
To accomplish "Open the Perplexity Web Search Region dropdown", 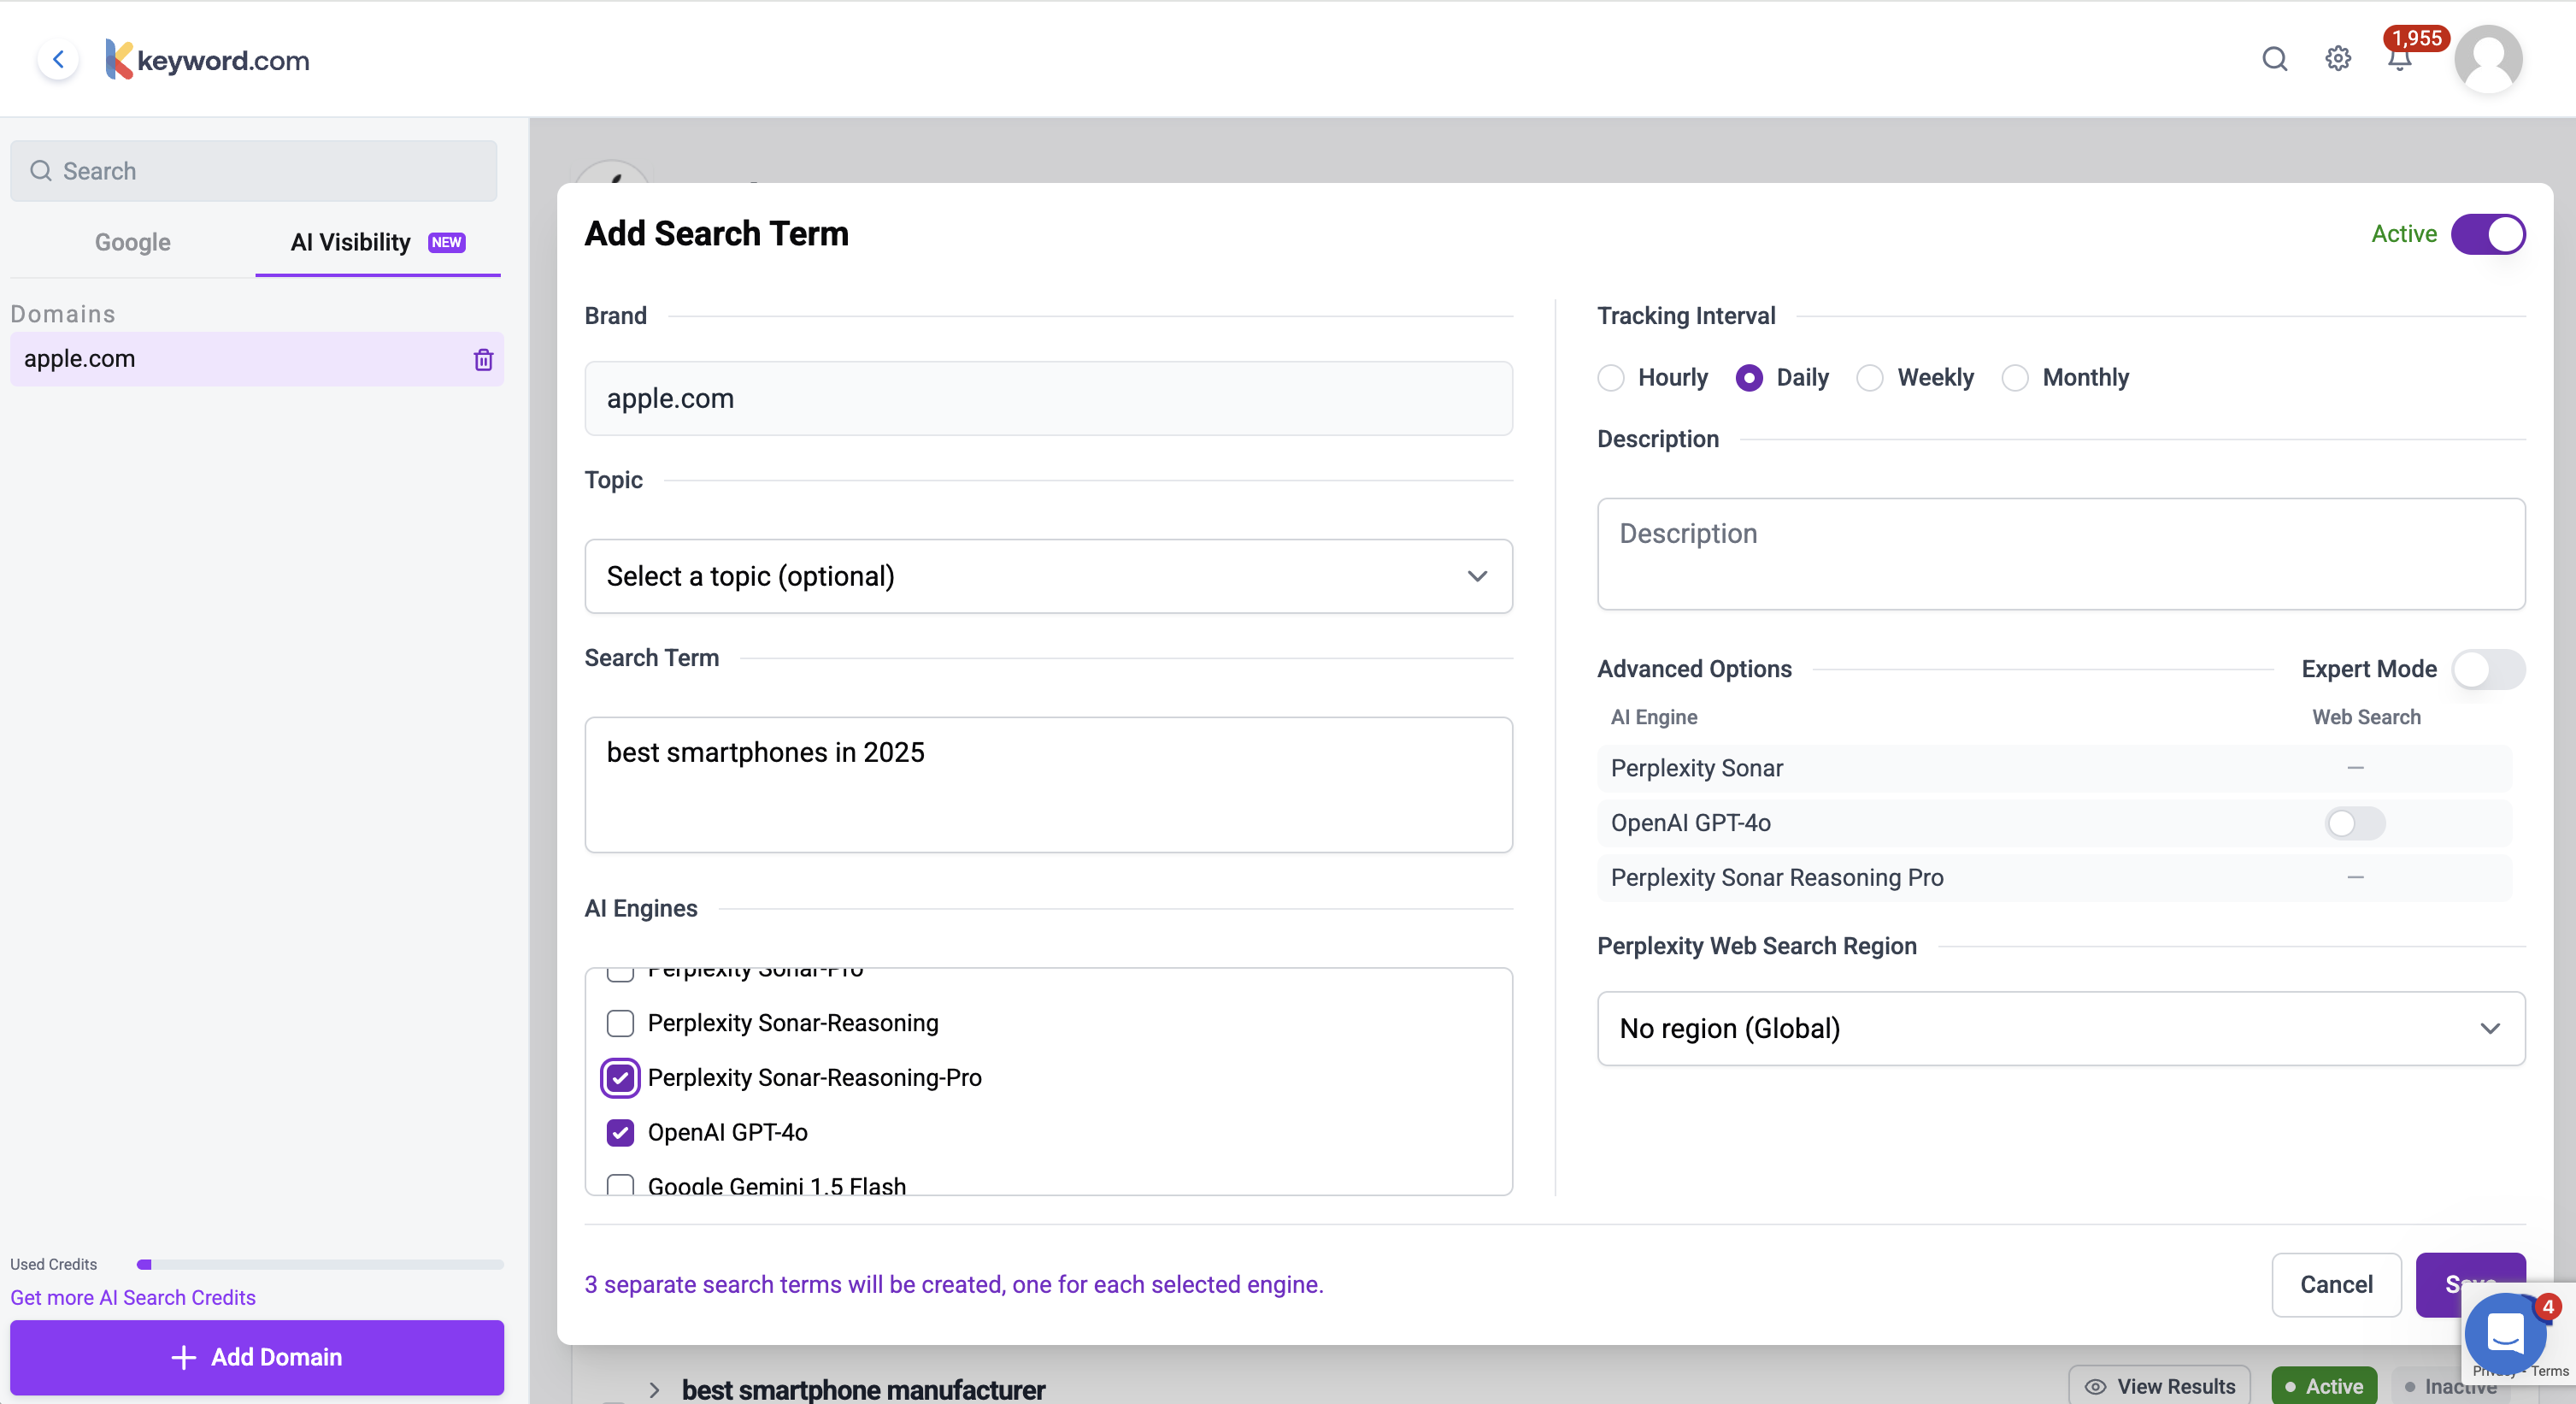I will [2060, 1029].
